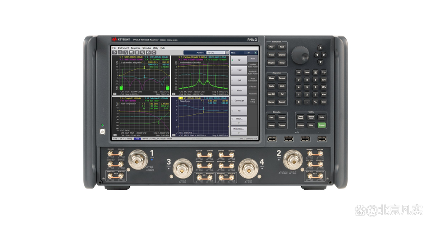Viewport: 431px width, 225px height.
Task: Click the camera screen-capture icon in the toolbar
Action: tap(148, 52)
